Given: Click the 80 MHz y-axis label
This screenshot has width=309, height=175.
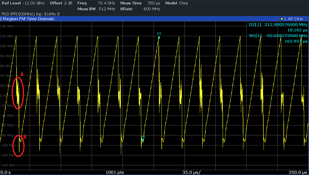Looking at the screenshot, I should click(7, 56).
